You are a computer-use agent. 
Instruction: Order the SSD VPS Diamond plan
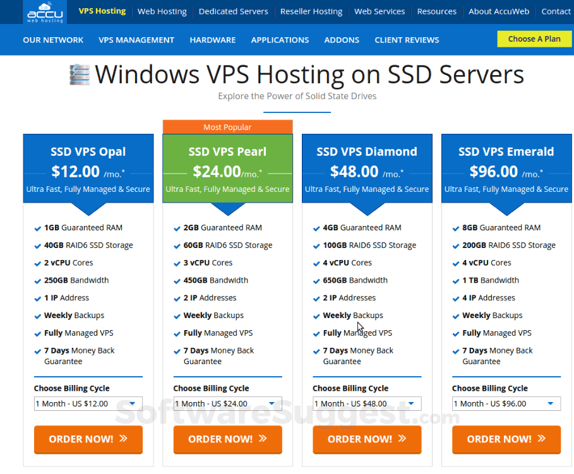pos(367,440)
